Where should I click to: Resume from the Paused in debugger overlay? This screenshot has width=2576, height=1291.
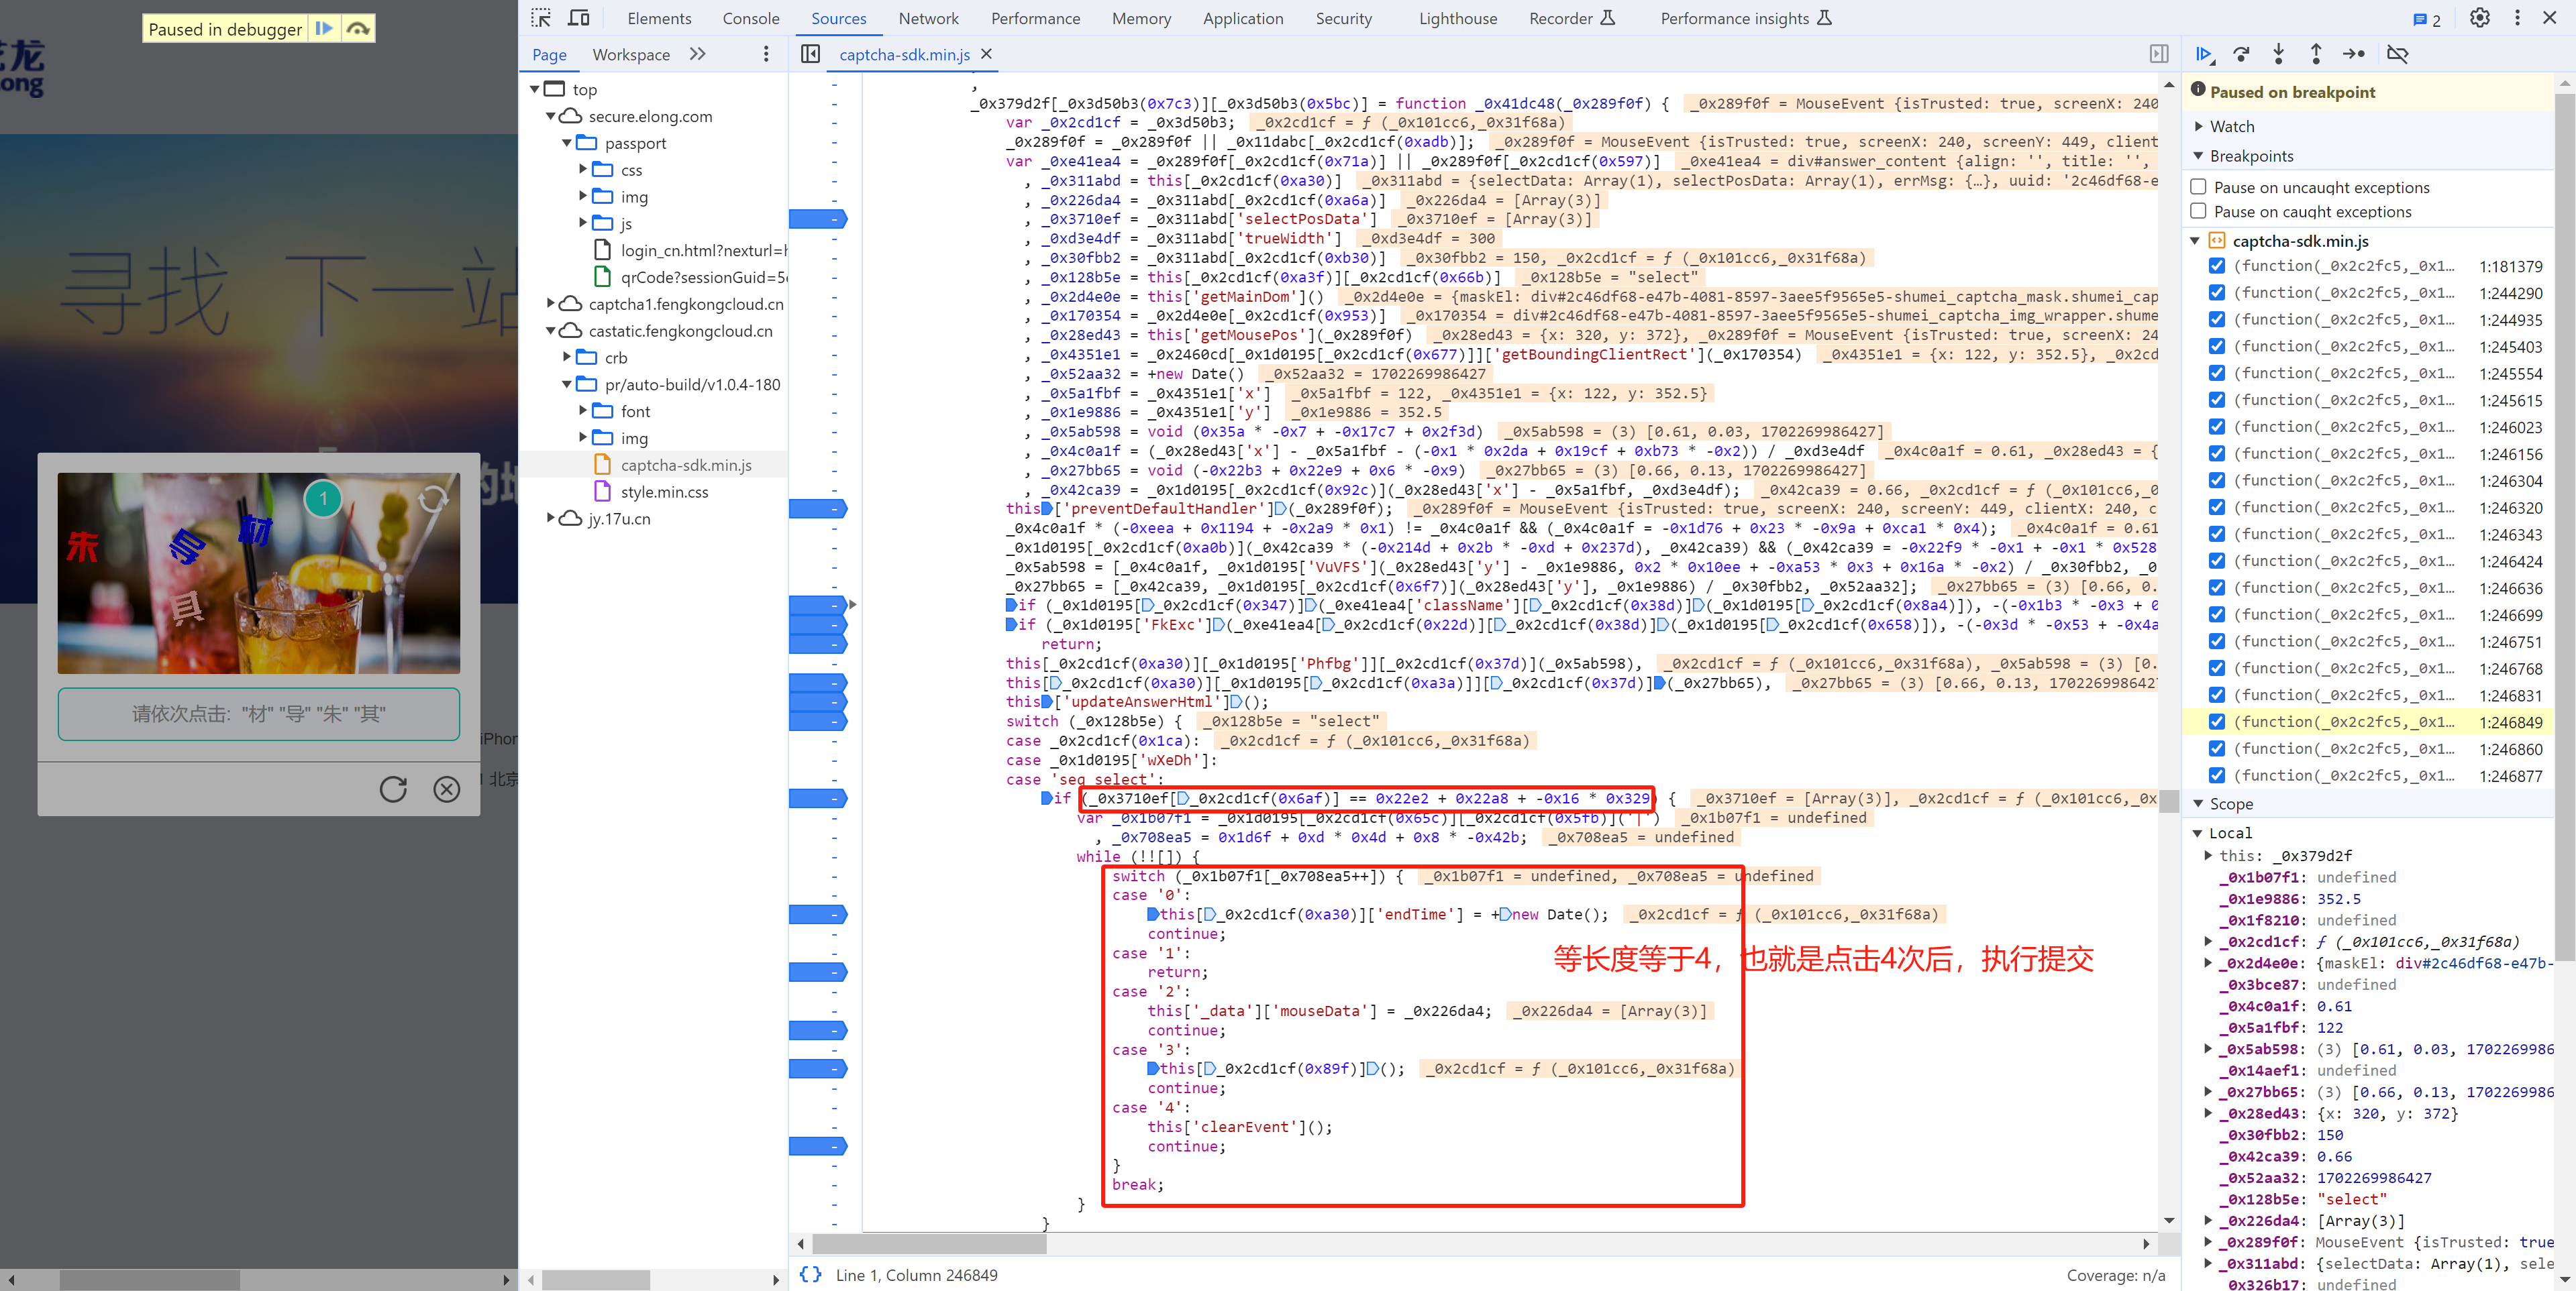324,29
